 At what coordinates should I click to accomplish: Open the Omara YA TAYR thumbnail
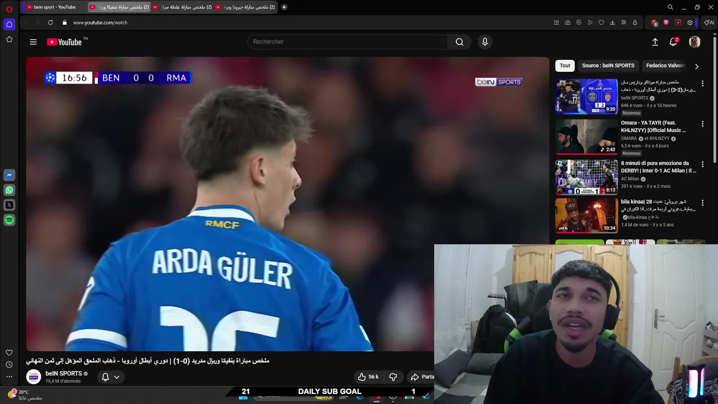click(x=586, y=137)
